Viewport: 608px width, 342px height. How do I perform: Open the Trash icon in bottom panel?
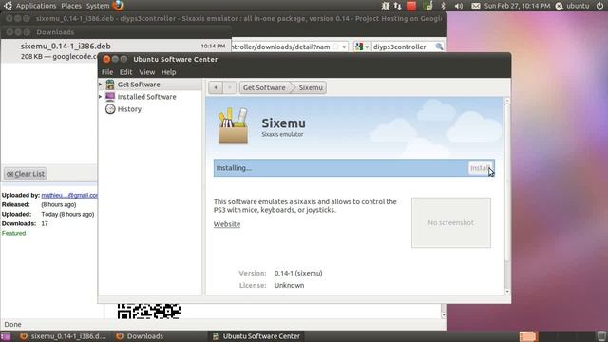[601, 336]
